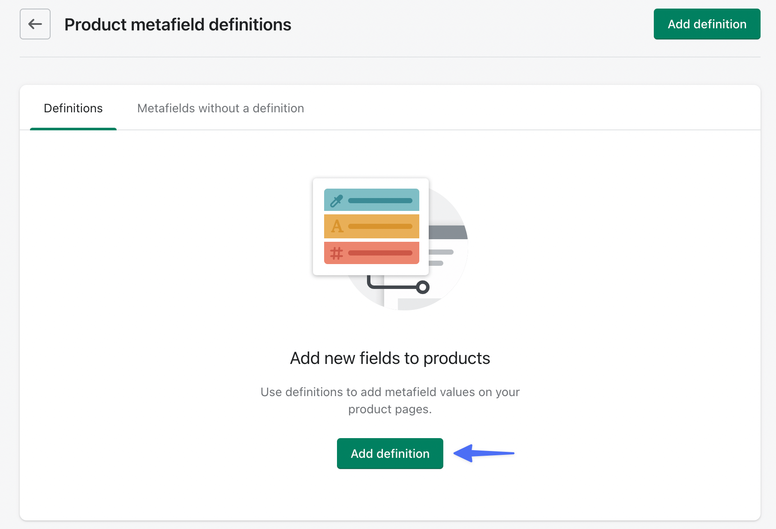
Task: Click the blue annotation arrow
Action: tap(484, 453)
